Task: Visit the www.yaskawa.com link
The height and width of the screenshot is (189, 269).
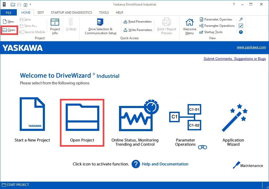Action: [251, 47]
